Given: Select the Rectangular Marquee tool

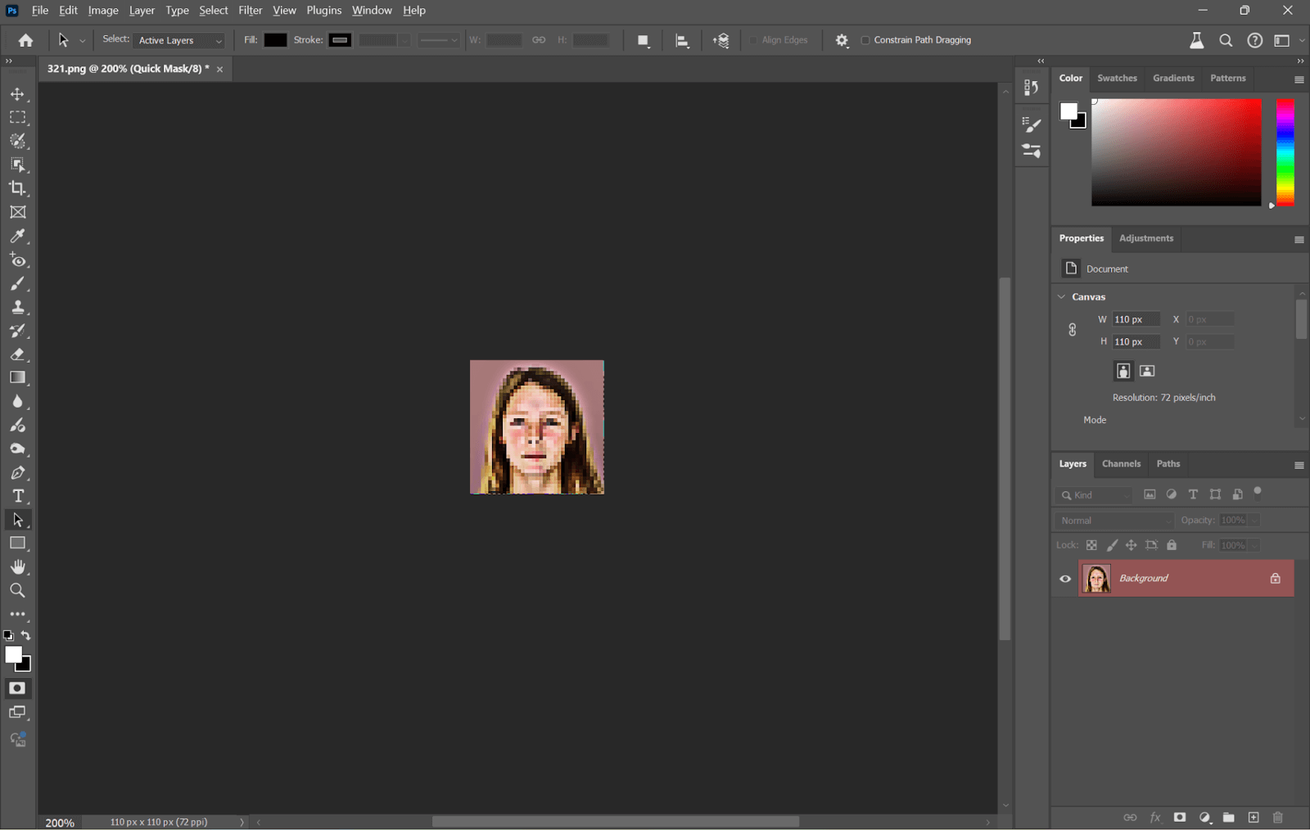Looking at the screenshot, I should pyautogui.click(x=17, y=118).
